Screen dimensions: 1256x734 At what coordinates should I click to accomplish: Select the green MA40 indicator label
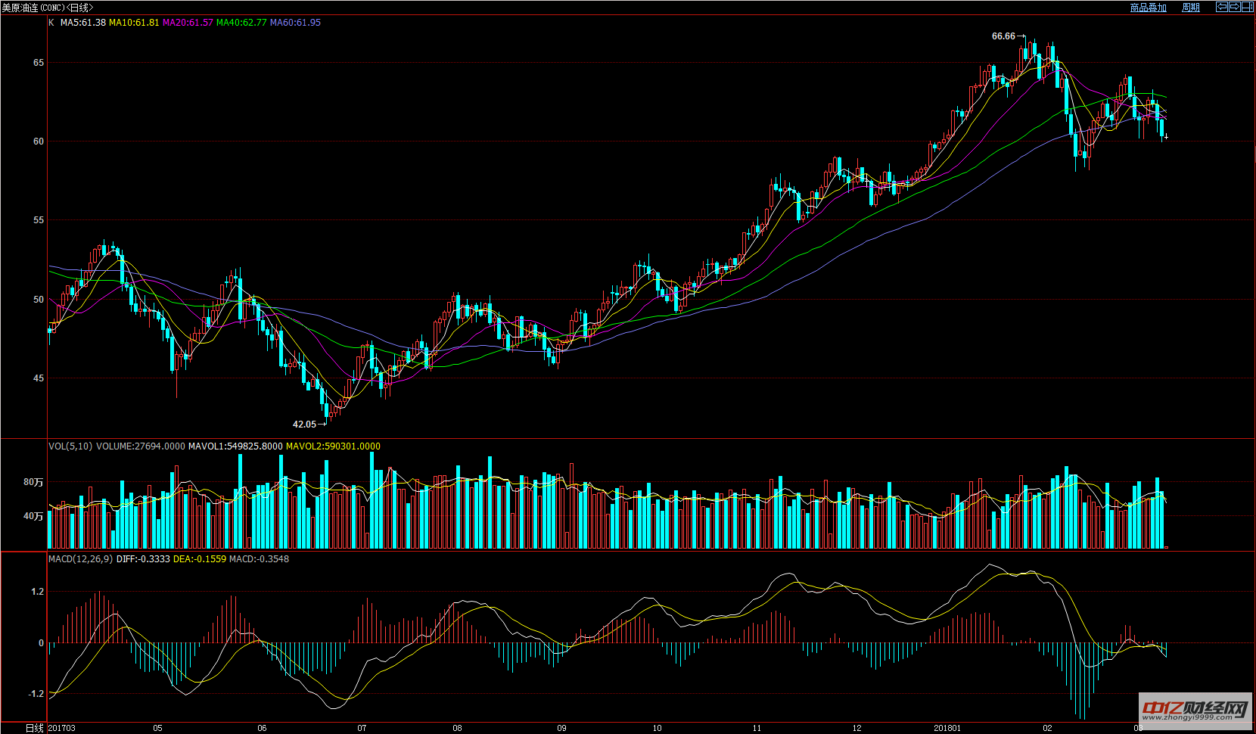click(241, 23)
